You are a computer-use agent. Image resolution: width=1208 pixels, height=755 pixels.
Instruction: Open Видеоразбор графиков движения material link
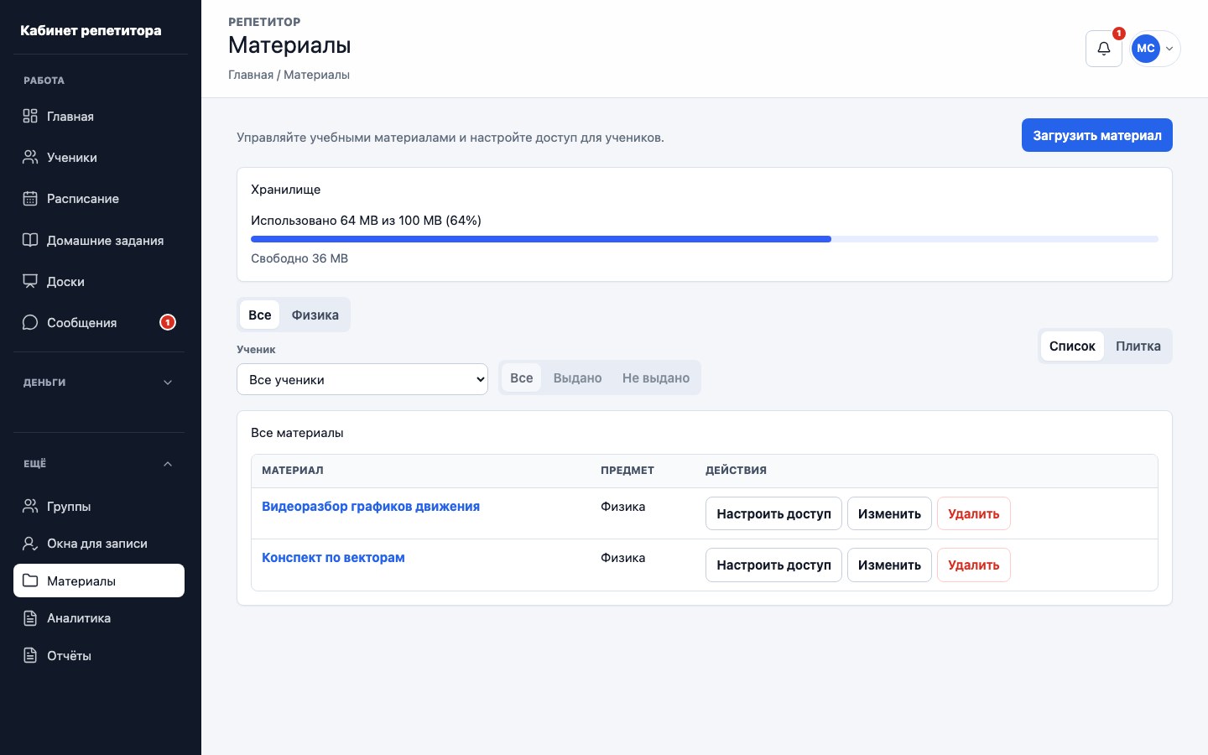[x=371, y=506]
